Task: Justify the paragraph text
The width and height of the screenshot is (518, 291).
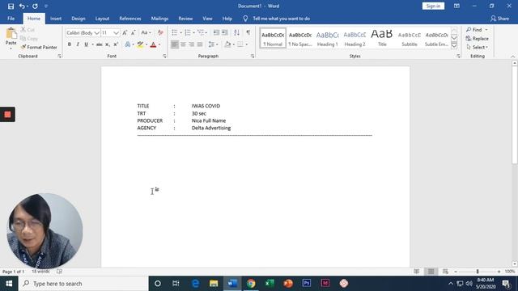Action: click(x=200, y=44)
